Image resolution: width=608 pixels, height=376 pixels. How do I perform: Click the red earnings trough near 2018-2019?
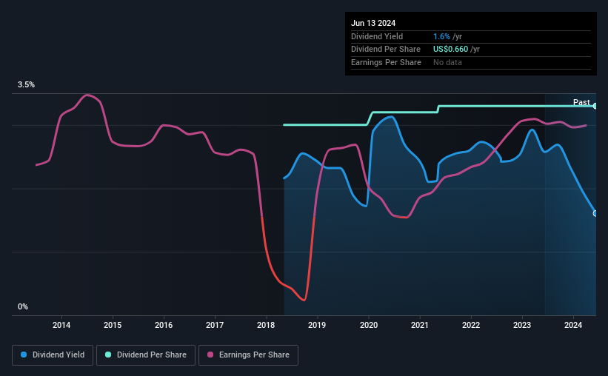pyautogui.click(x=304, y=299)
